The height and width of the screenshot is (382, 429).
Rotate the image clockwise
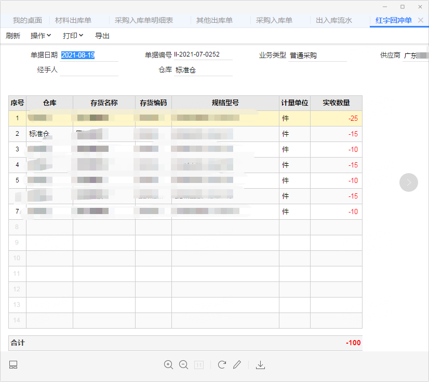222,365
